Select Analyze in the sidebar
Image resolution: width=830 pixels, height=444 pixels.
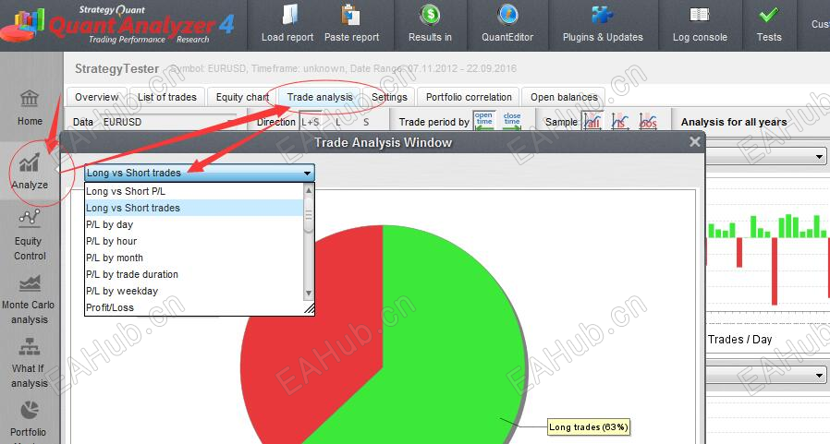click(x=30, y=172)
